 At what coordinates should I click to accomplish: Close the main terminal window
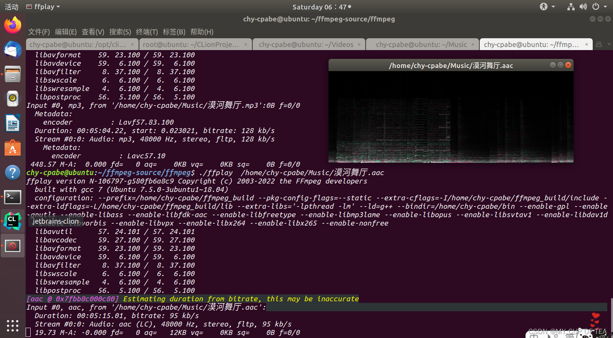[608, 19]
